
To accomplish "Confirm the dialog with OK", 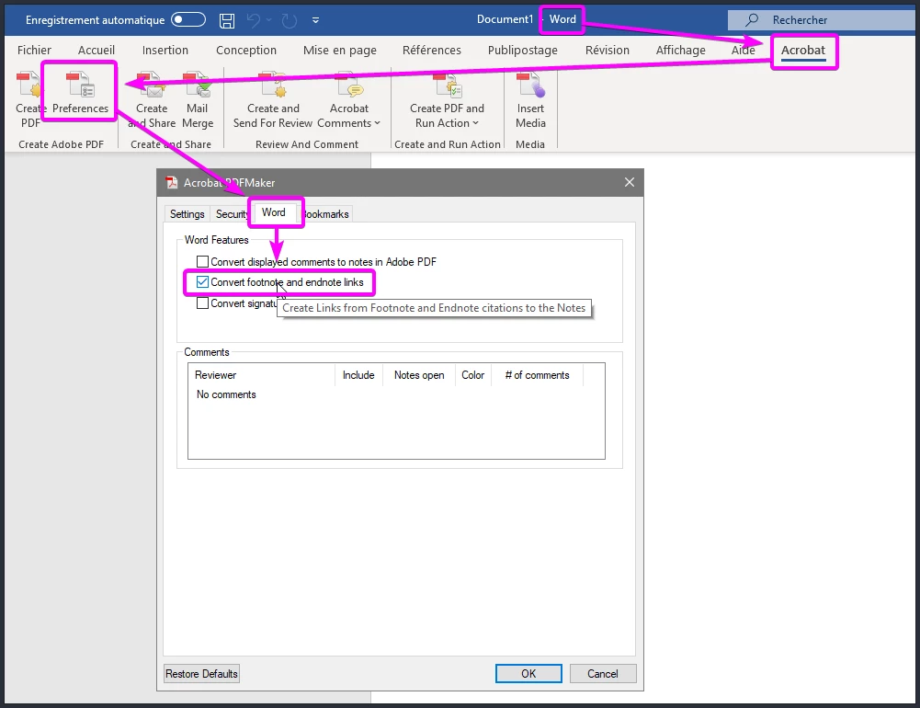I will pos(528,674).
